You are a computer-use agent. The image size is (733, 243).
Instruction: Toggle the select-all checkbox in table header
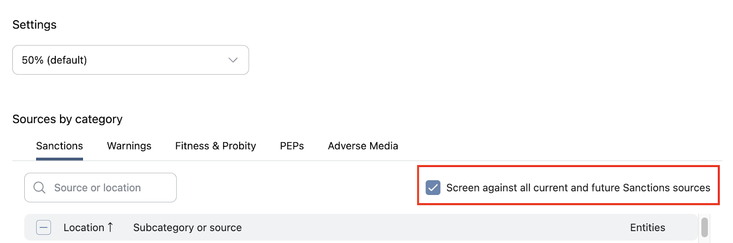pyautogui.click(x=44, y=227)
